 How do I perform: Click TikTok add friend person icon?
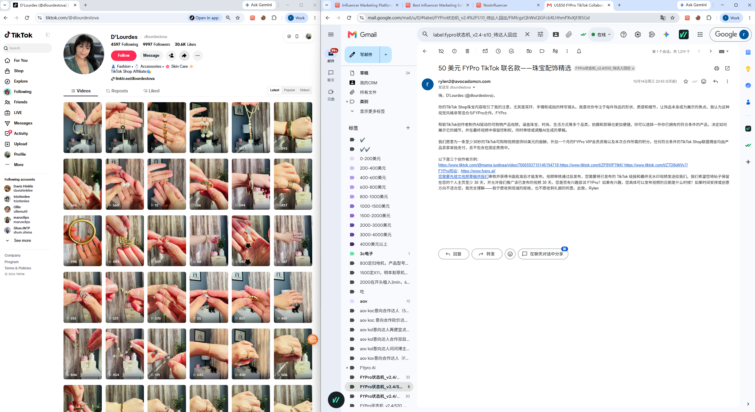171,56
